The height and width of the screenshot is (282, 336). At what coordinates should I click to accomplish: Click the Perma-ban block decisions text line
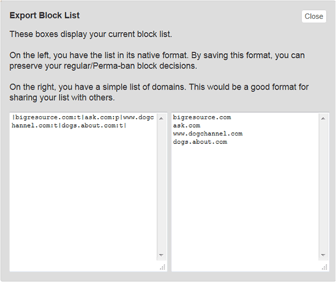pos(103,66)
